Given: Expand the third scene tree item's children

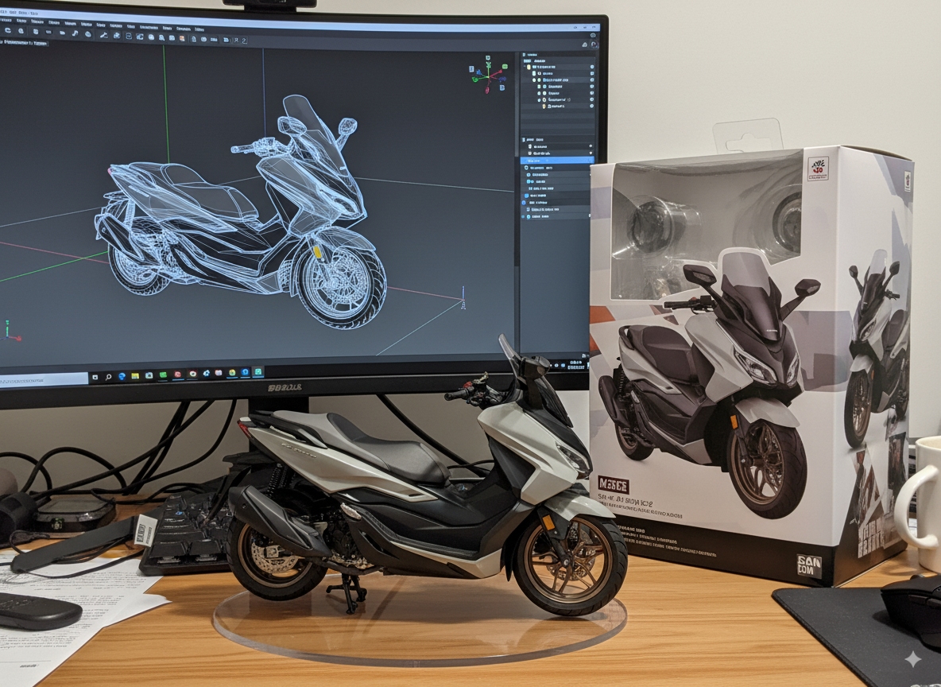Looking at the screenshot, I should [x=532, y=80].
